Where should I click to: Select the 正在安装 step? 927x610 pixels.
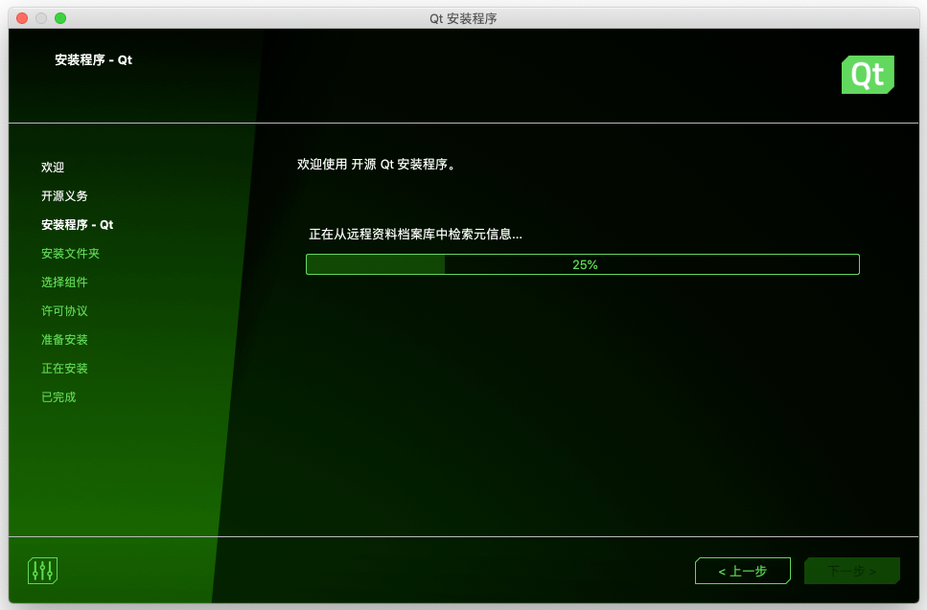click(x=64, y=369)
